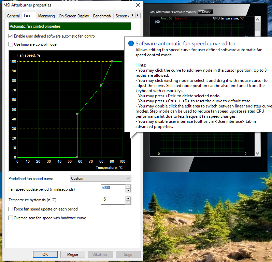This screenshot has height=262, width=272.
Task: Switch to the Benchmark tab
Action: pos(102,16)
